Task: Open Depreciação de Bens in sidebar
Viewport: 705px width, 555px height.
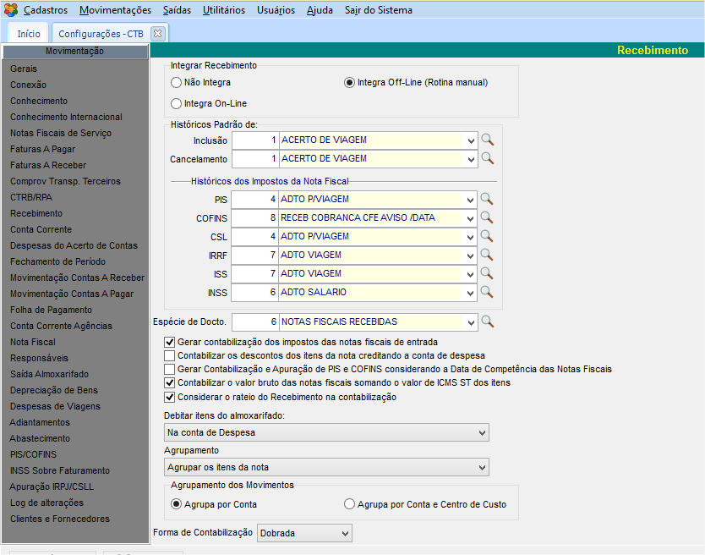Action: tap(54, 390)
